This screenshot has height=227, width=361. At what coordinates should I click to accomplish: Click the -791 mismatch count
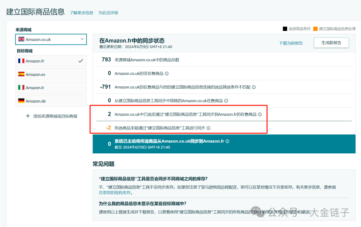pos(105,87)
